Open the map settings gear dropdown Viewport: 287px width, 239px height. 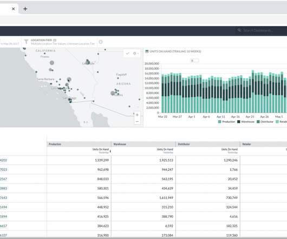[x=135, y=54]
